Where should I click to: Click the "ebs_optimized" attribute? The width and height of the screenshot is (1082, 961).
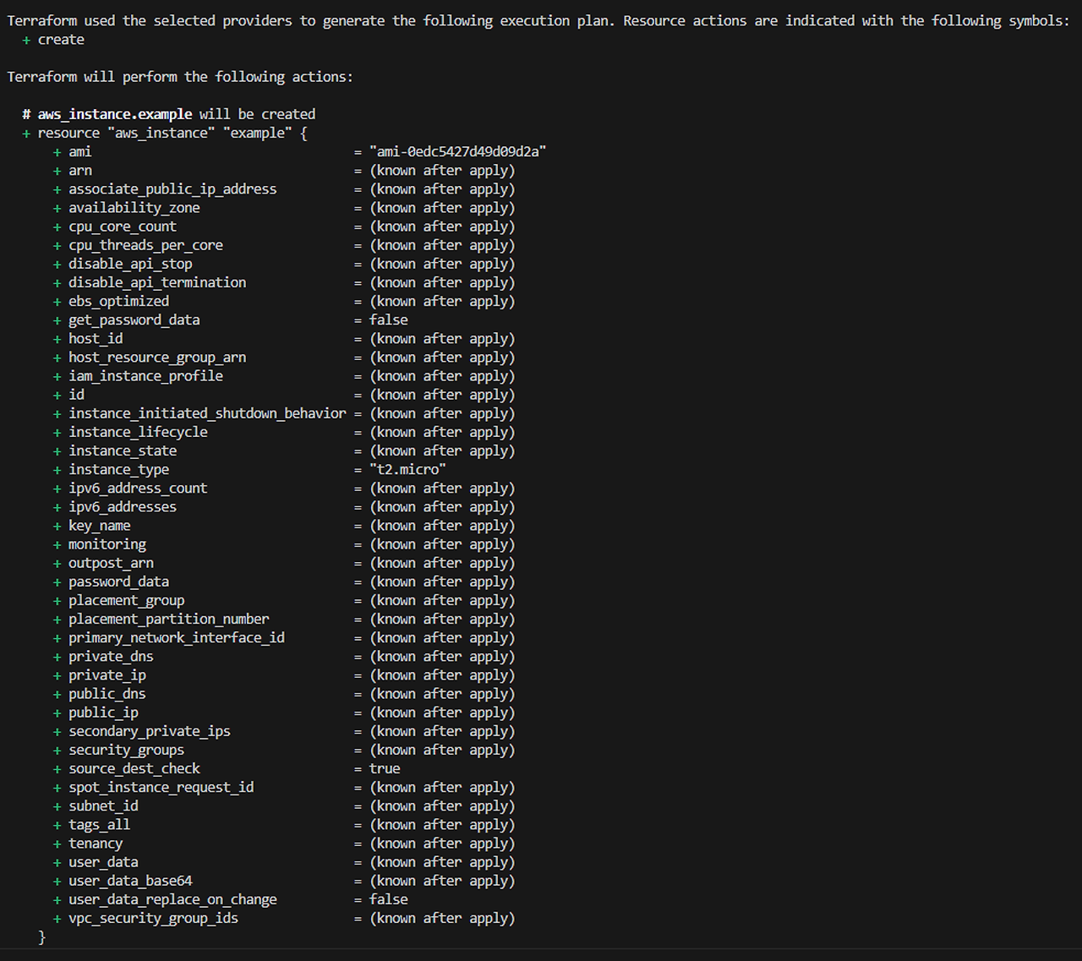pos(118,301)
